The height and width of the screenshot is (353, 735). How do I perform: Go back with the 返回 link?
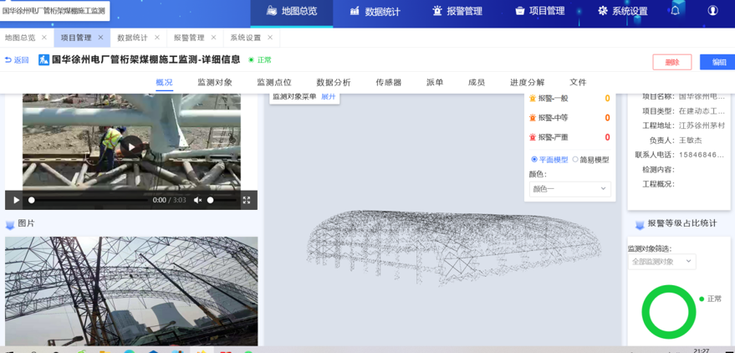(17, 60)
